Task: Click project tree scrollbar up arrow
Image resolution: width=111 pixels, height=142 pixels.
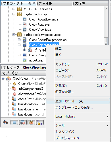Action: click(x=106, y=9)
